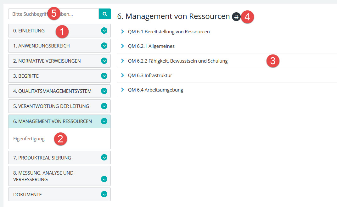Image resolution: width=337 pixels, height=207 pixels.
Task: Expand the QM 6.3 Infrastruktur item
Action: (150, 76)
